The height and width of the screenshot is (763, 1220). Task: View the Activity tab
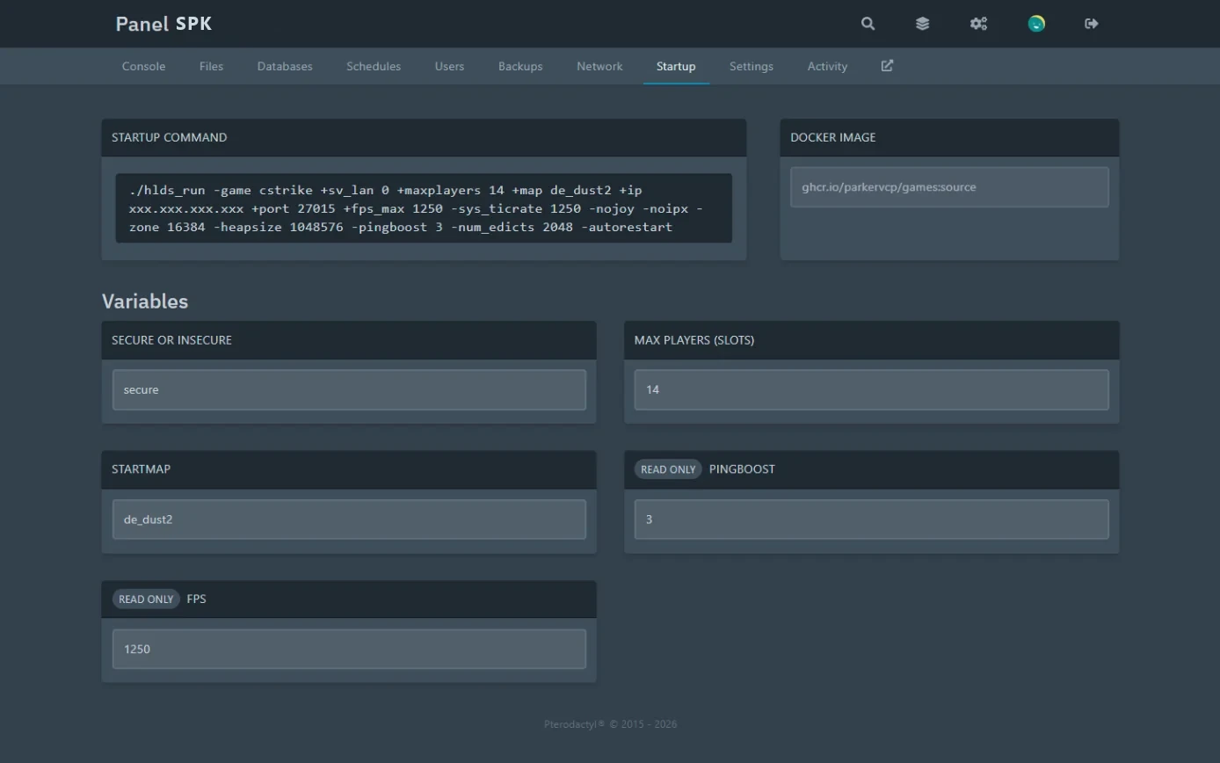(827, 66)
